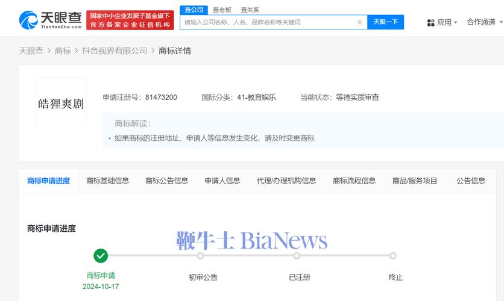Click the 商标申请进度 section heading
Viewport: 504px width, 301px height.
(x=51, y=229)
